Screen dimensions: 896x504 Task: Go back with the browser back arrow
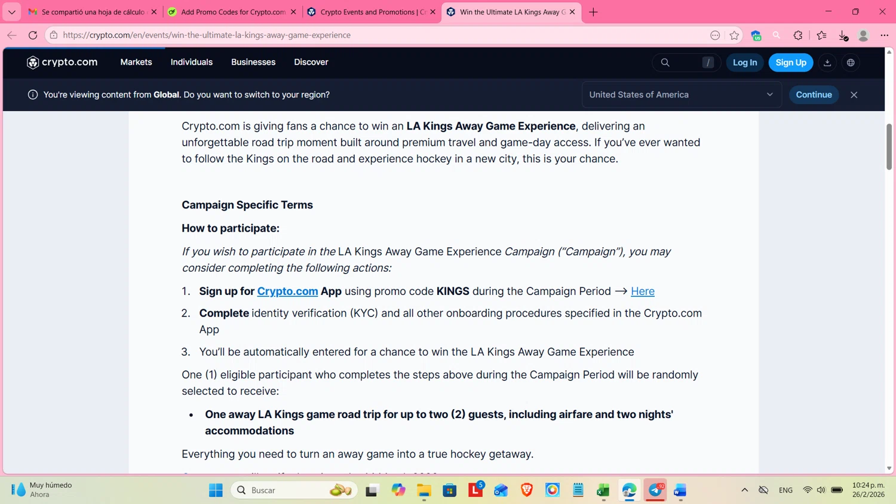point(12,35)
